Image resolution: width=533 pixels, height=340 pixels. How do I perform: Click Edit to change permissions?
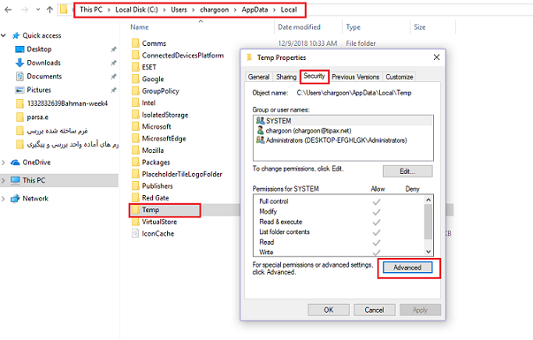click(x=407, y=171)
